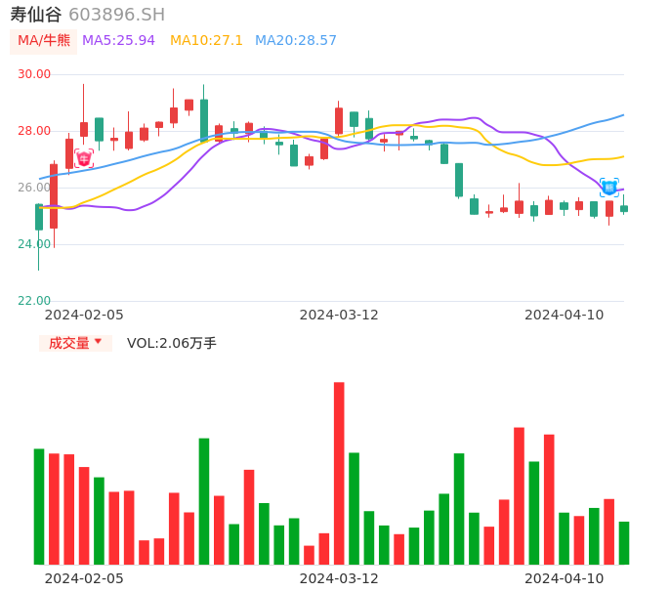Click the stock code 603896.SH
Image resolution: width=670 pixels, height=592 pixels.
(x=117, y=15)
